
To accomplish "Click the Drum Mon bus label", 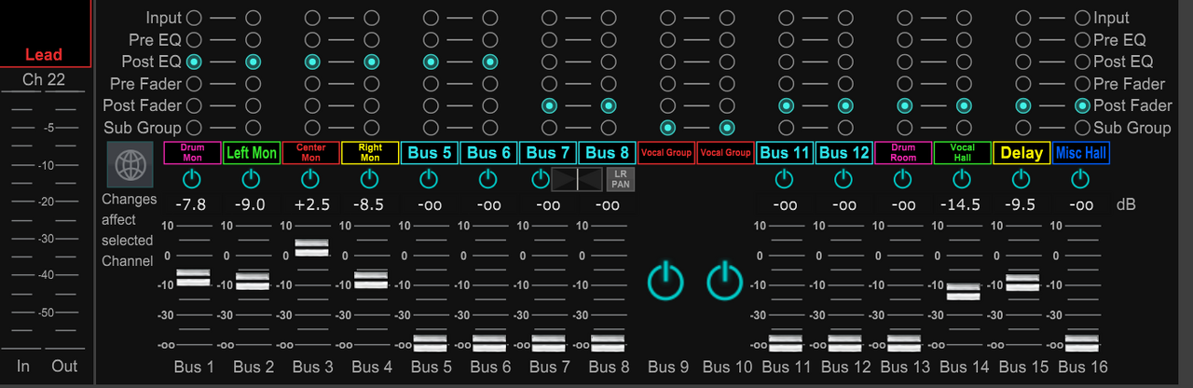I will pyautogui.click(x=193, y=153).
